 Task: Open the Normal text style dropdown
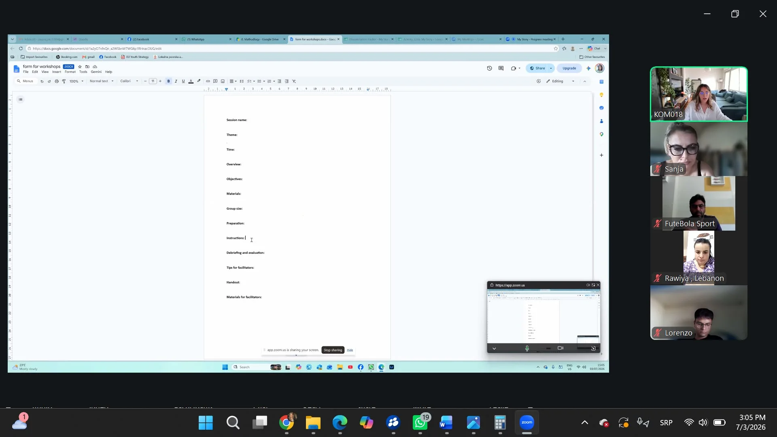pos(102,81)
